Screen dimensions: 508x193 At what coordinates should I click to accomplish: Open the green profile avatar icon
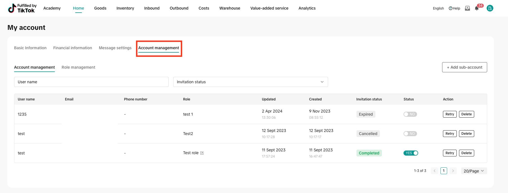490,8
